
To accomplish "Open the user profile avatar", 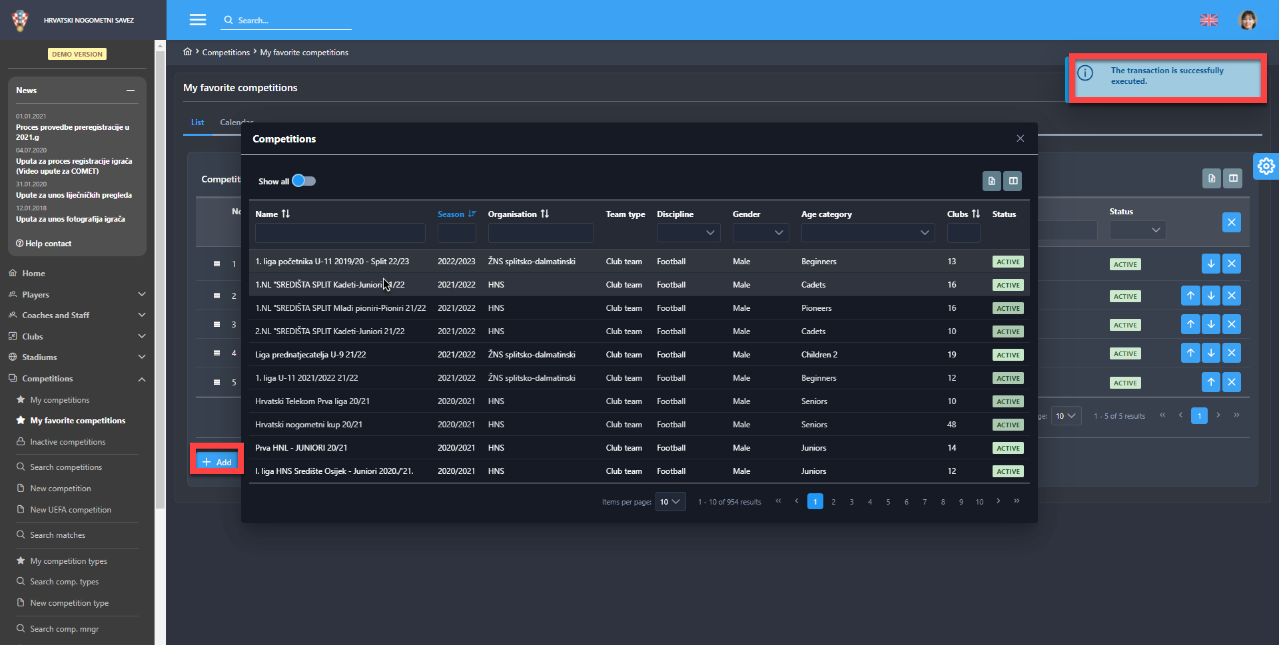I will point(1247,20).
